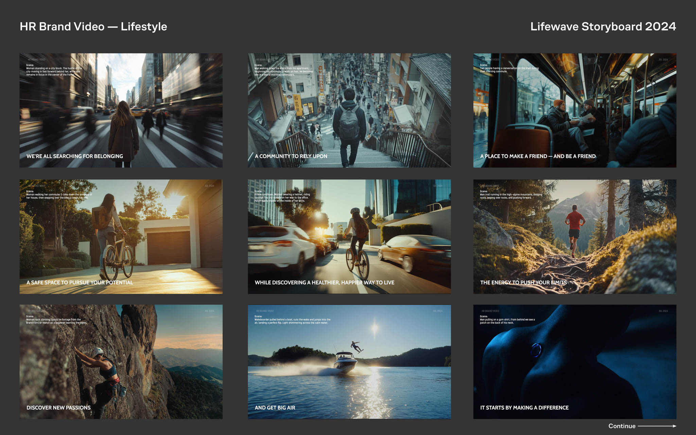Click the 'Lifewave Storyboard 2024' heading
Image resolution: width=696 pixels, height=435 pixels.
(603, 27)
